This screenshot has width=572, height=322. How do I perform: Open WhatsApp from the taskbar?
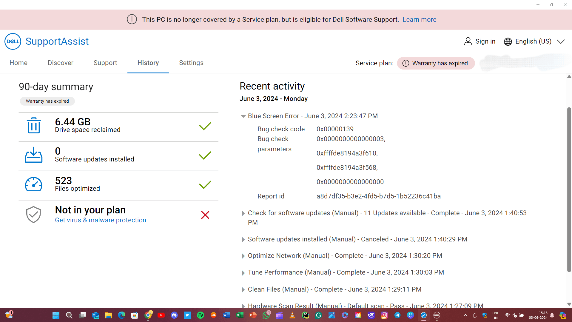pos(266,315)
